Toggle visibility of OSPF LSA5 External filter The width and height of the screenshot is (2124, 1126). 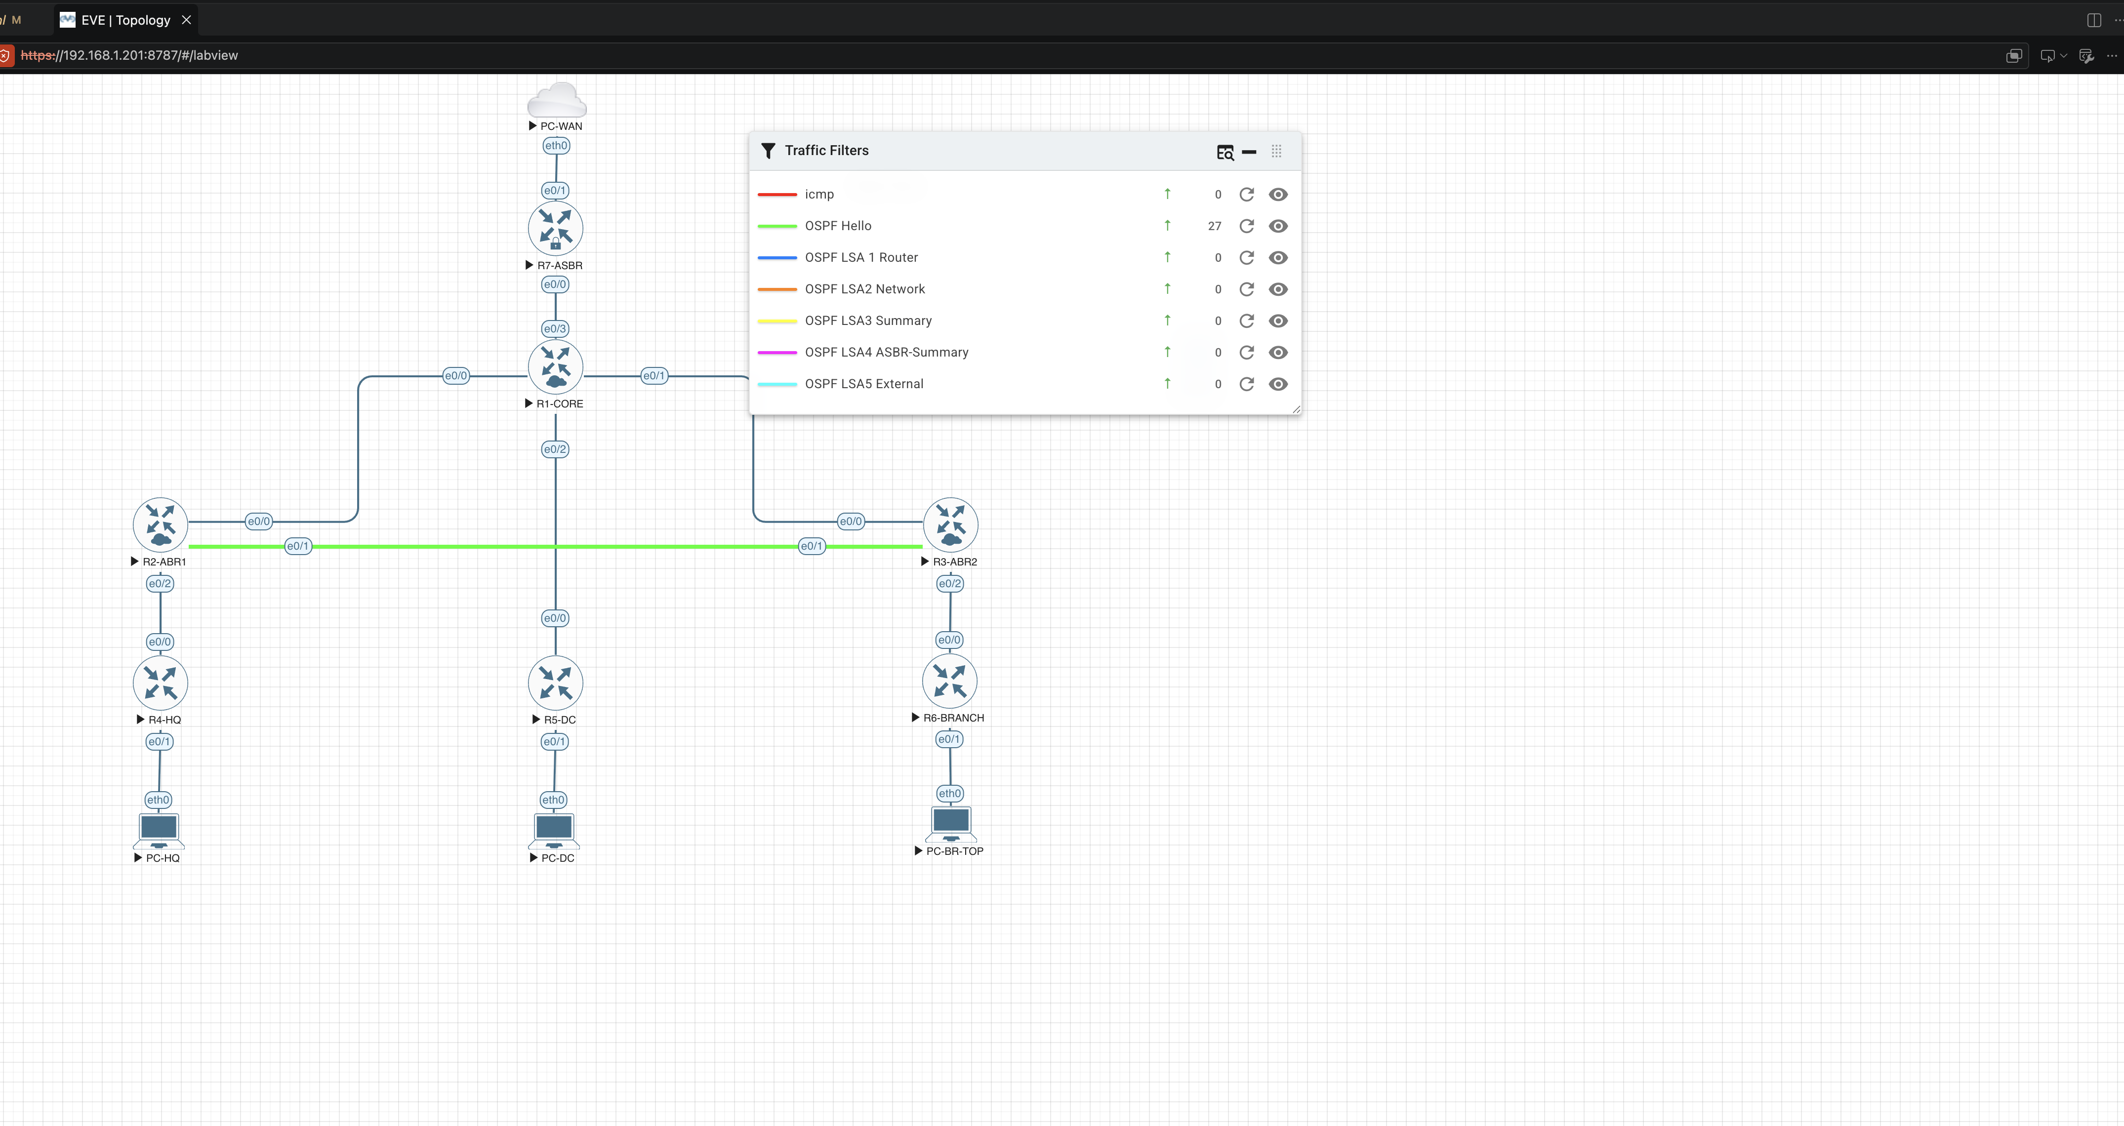pos(1278,384)
